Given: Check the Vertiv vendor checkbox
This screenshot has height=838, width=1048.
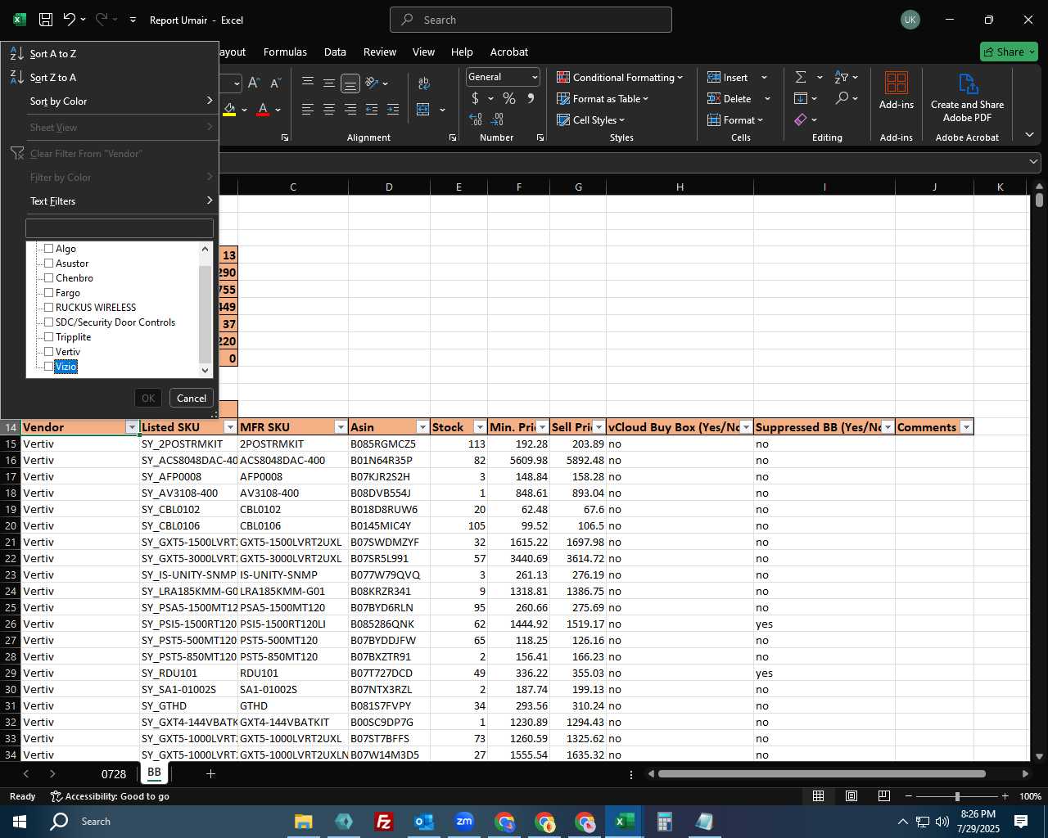Looking at the screenshot, I should point(48,351).
